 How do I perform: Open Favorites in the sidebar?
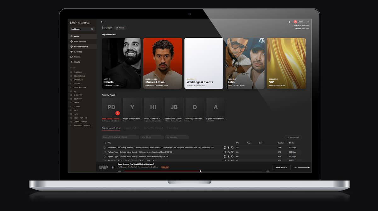click(82, 52)
